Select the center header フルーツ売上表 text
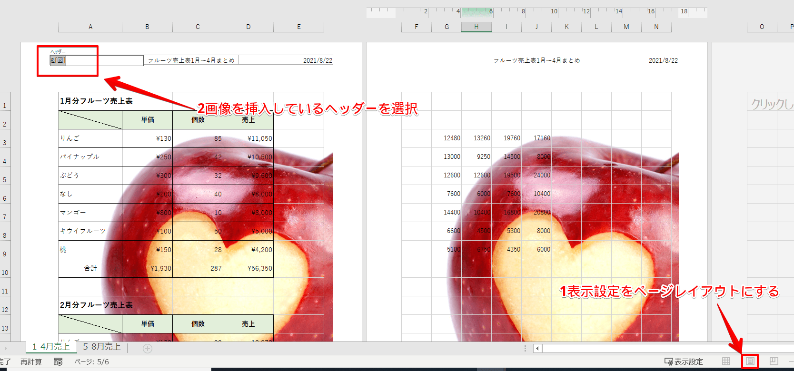Viewport: 794px width, 371px height. point(191,60)
